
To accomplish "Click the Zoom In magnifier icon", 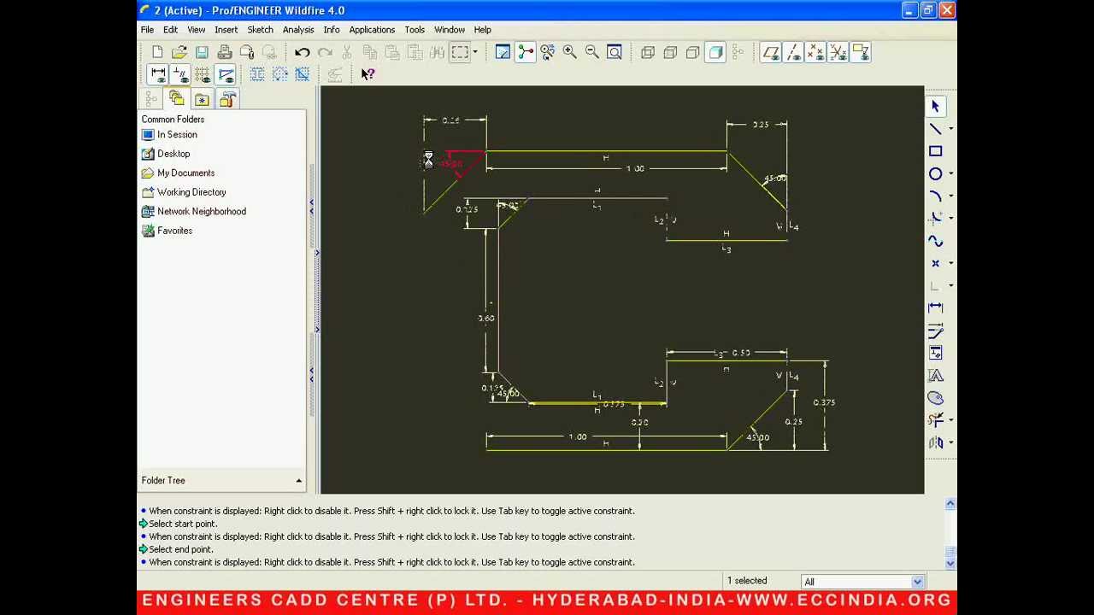I will (569, 52).
